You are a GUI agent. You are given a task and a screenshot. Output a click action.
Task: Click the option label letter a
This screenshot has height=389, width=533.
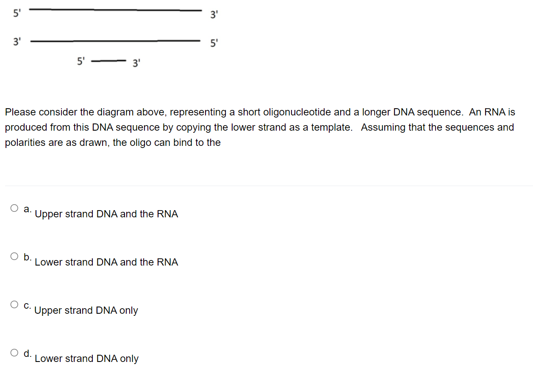[27, 208]
